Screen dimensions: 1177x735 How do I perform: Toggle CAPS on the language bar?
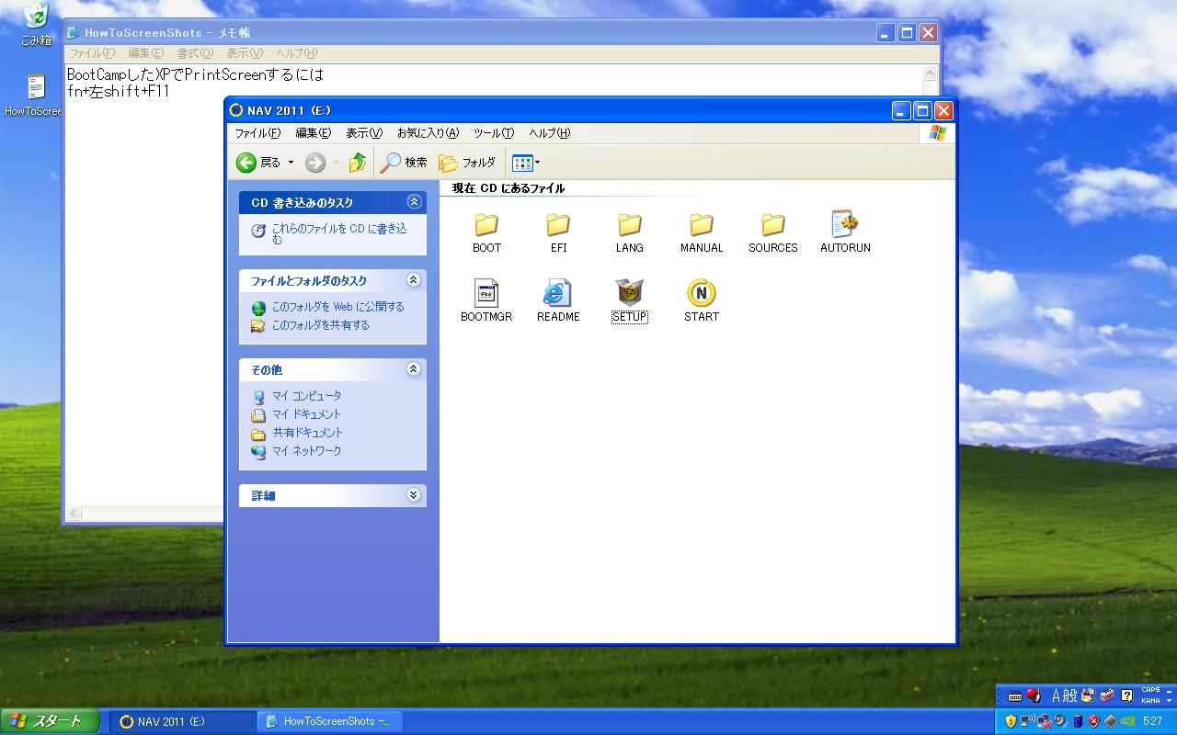(1150, 690)
